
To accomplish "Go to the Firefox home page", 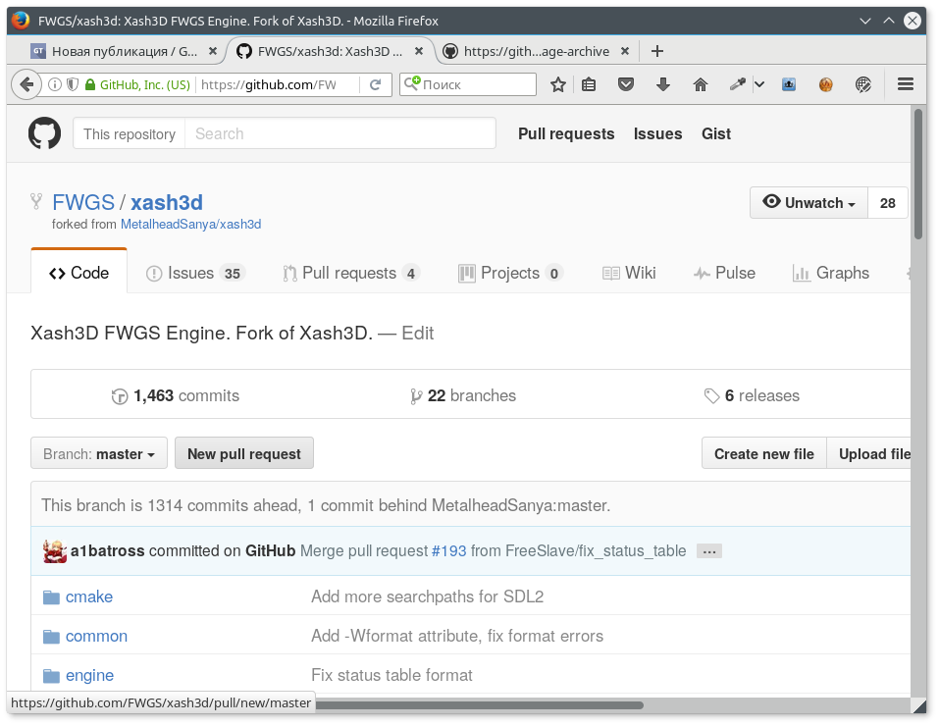I will [x=701, y=84].
